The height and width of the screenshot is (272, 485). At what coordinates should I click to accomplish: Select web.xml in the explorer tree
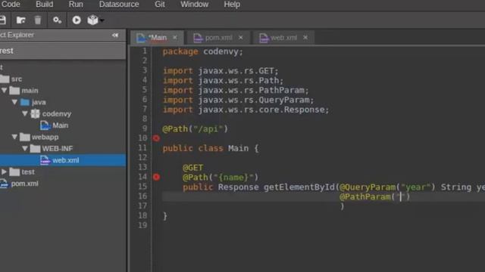tap(63, 160)
